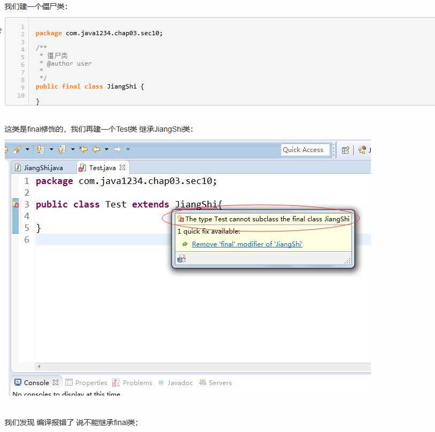Switch to the JiangShi.java editor tab

(39, 168)
